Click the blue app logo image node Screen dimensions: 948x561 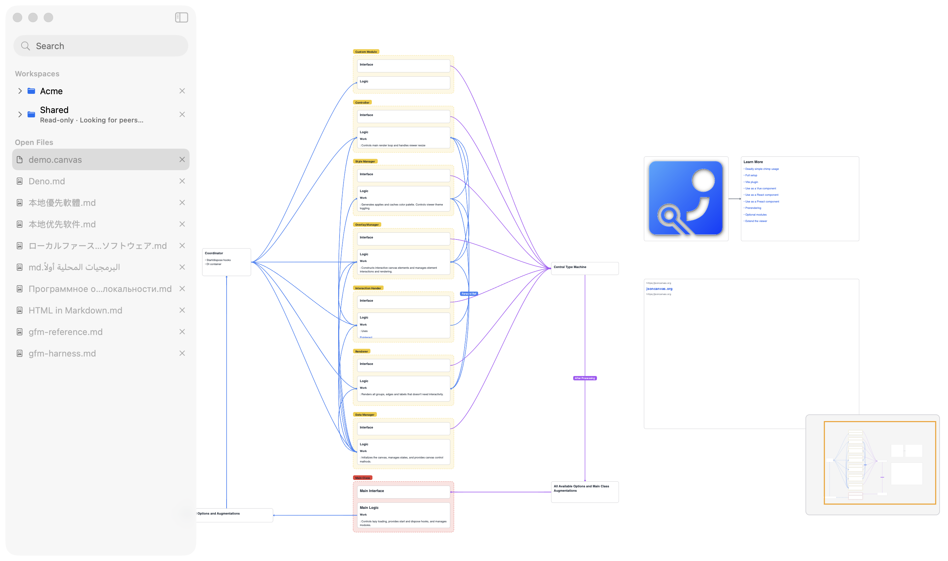[686, 198]
